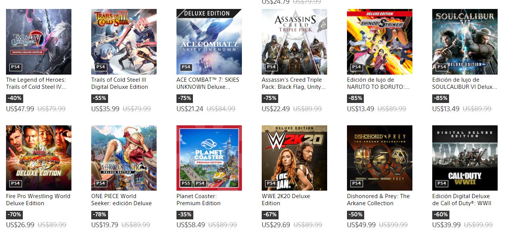The height and width of the screenshot is (235, 507).
Task: Click the -85% discount badge under SOULCALIBUR VI
Action: coord(440,98)
